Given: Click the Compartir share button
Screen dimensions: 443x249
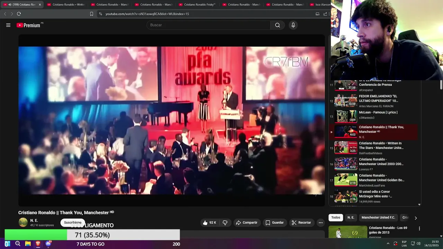Looking at the screenshot, I should coord(246,223).
